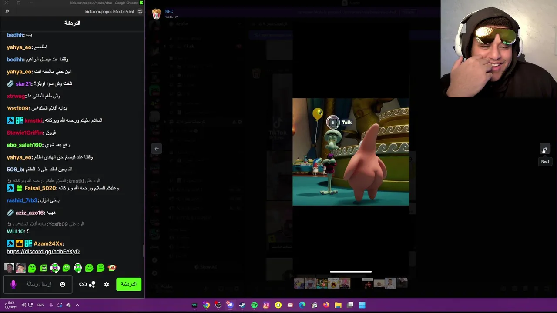Image resolution: width=557 pixels, height=313 pixels.
Task: Open Snapchat from the taskbar
Action: click(x=278, y=305)
